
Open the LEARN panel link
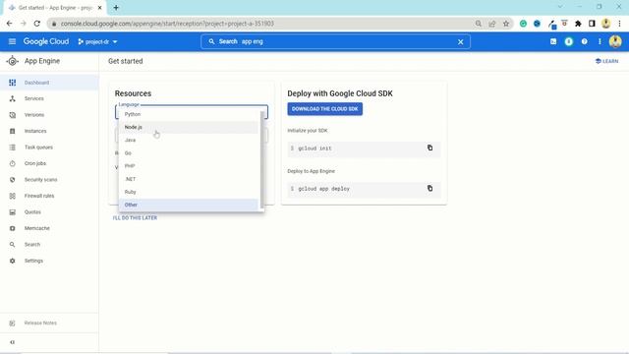click(607, 61)
